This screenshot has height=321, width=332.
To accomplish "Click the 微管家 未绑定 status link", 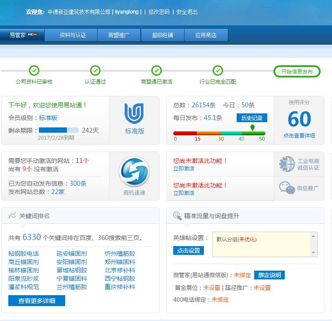I will point(242,275).
